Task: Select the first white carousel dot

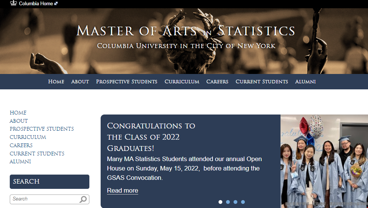Action: coord(220,202)
